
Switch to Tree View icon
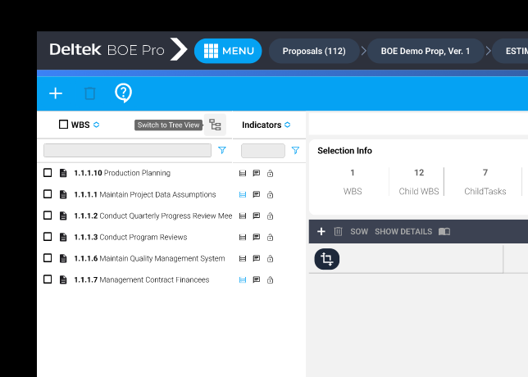(215, 125)
